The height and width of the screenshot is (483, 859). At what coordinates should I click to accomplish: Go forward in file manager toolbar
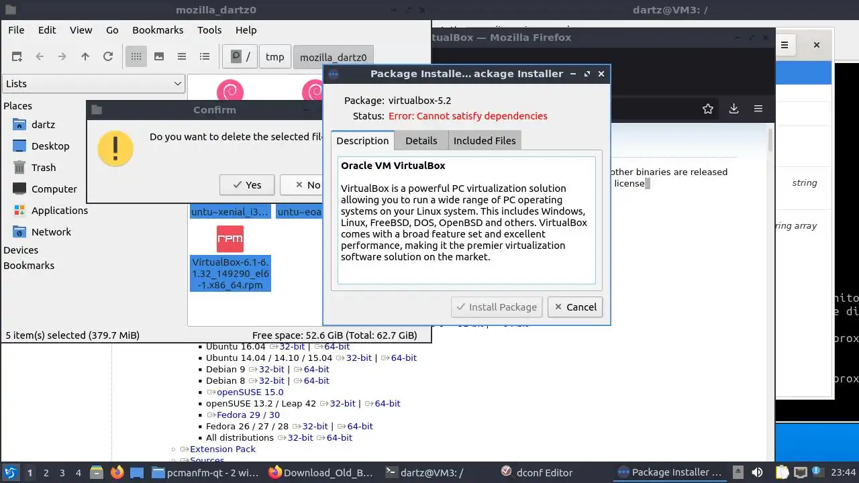pos(62,57)
